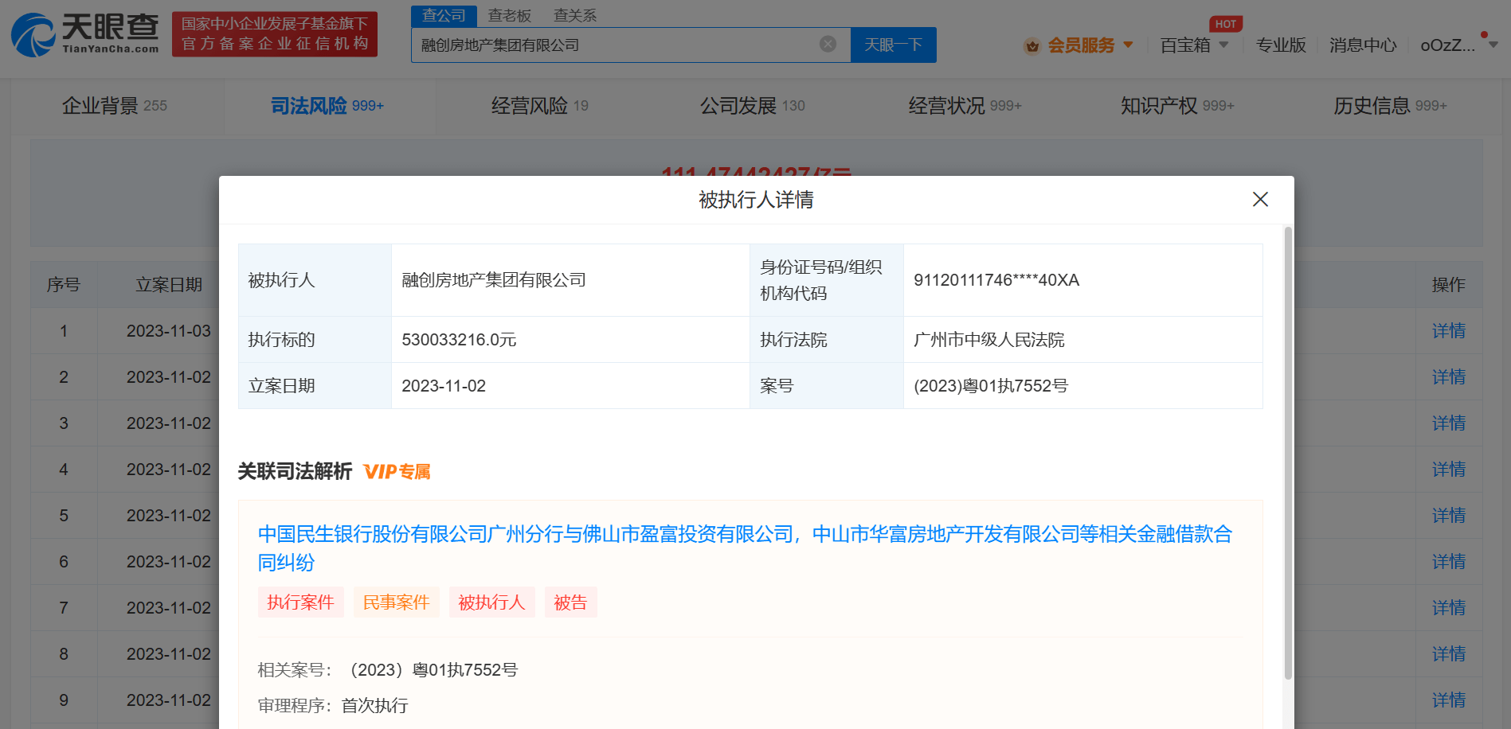Image resolution: width=1511 pixels, height=729 pixels.
Task: Expand the 会员服务 dropdown
Action: [1128, 45]
